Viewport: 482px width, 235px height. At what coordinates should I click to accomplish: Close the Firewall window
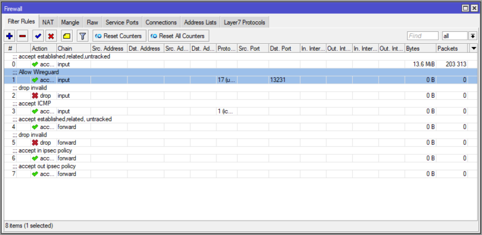coord(474,8)
